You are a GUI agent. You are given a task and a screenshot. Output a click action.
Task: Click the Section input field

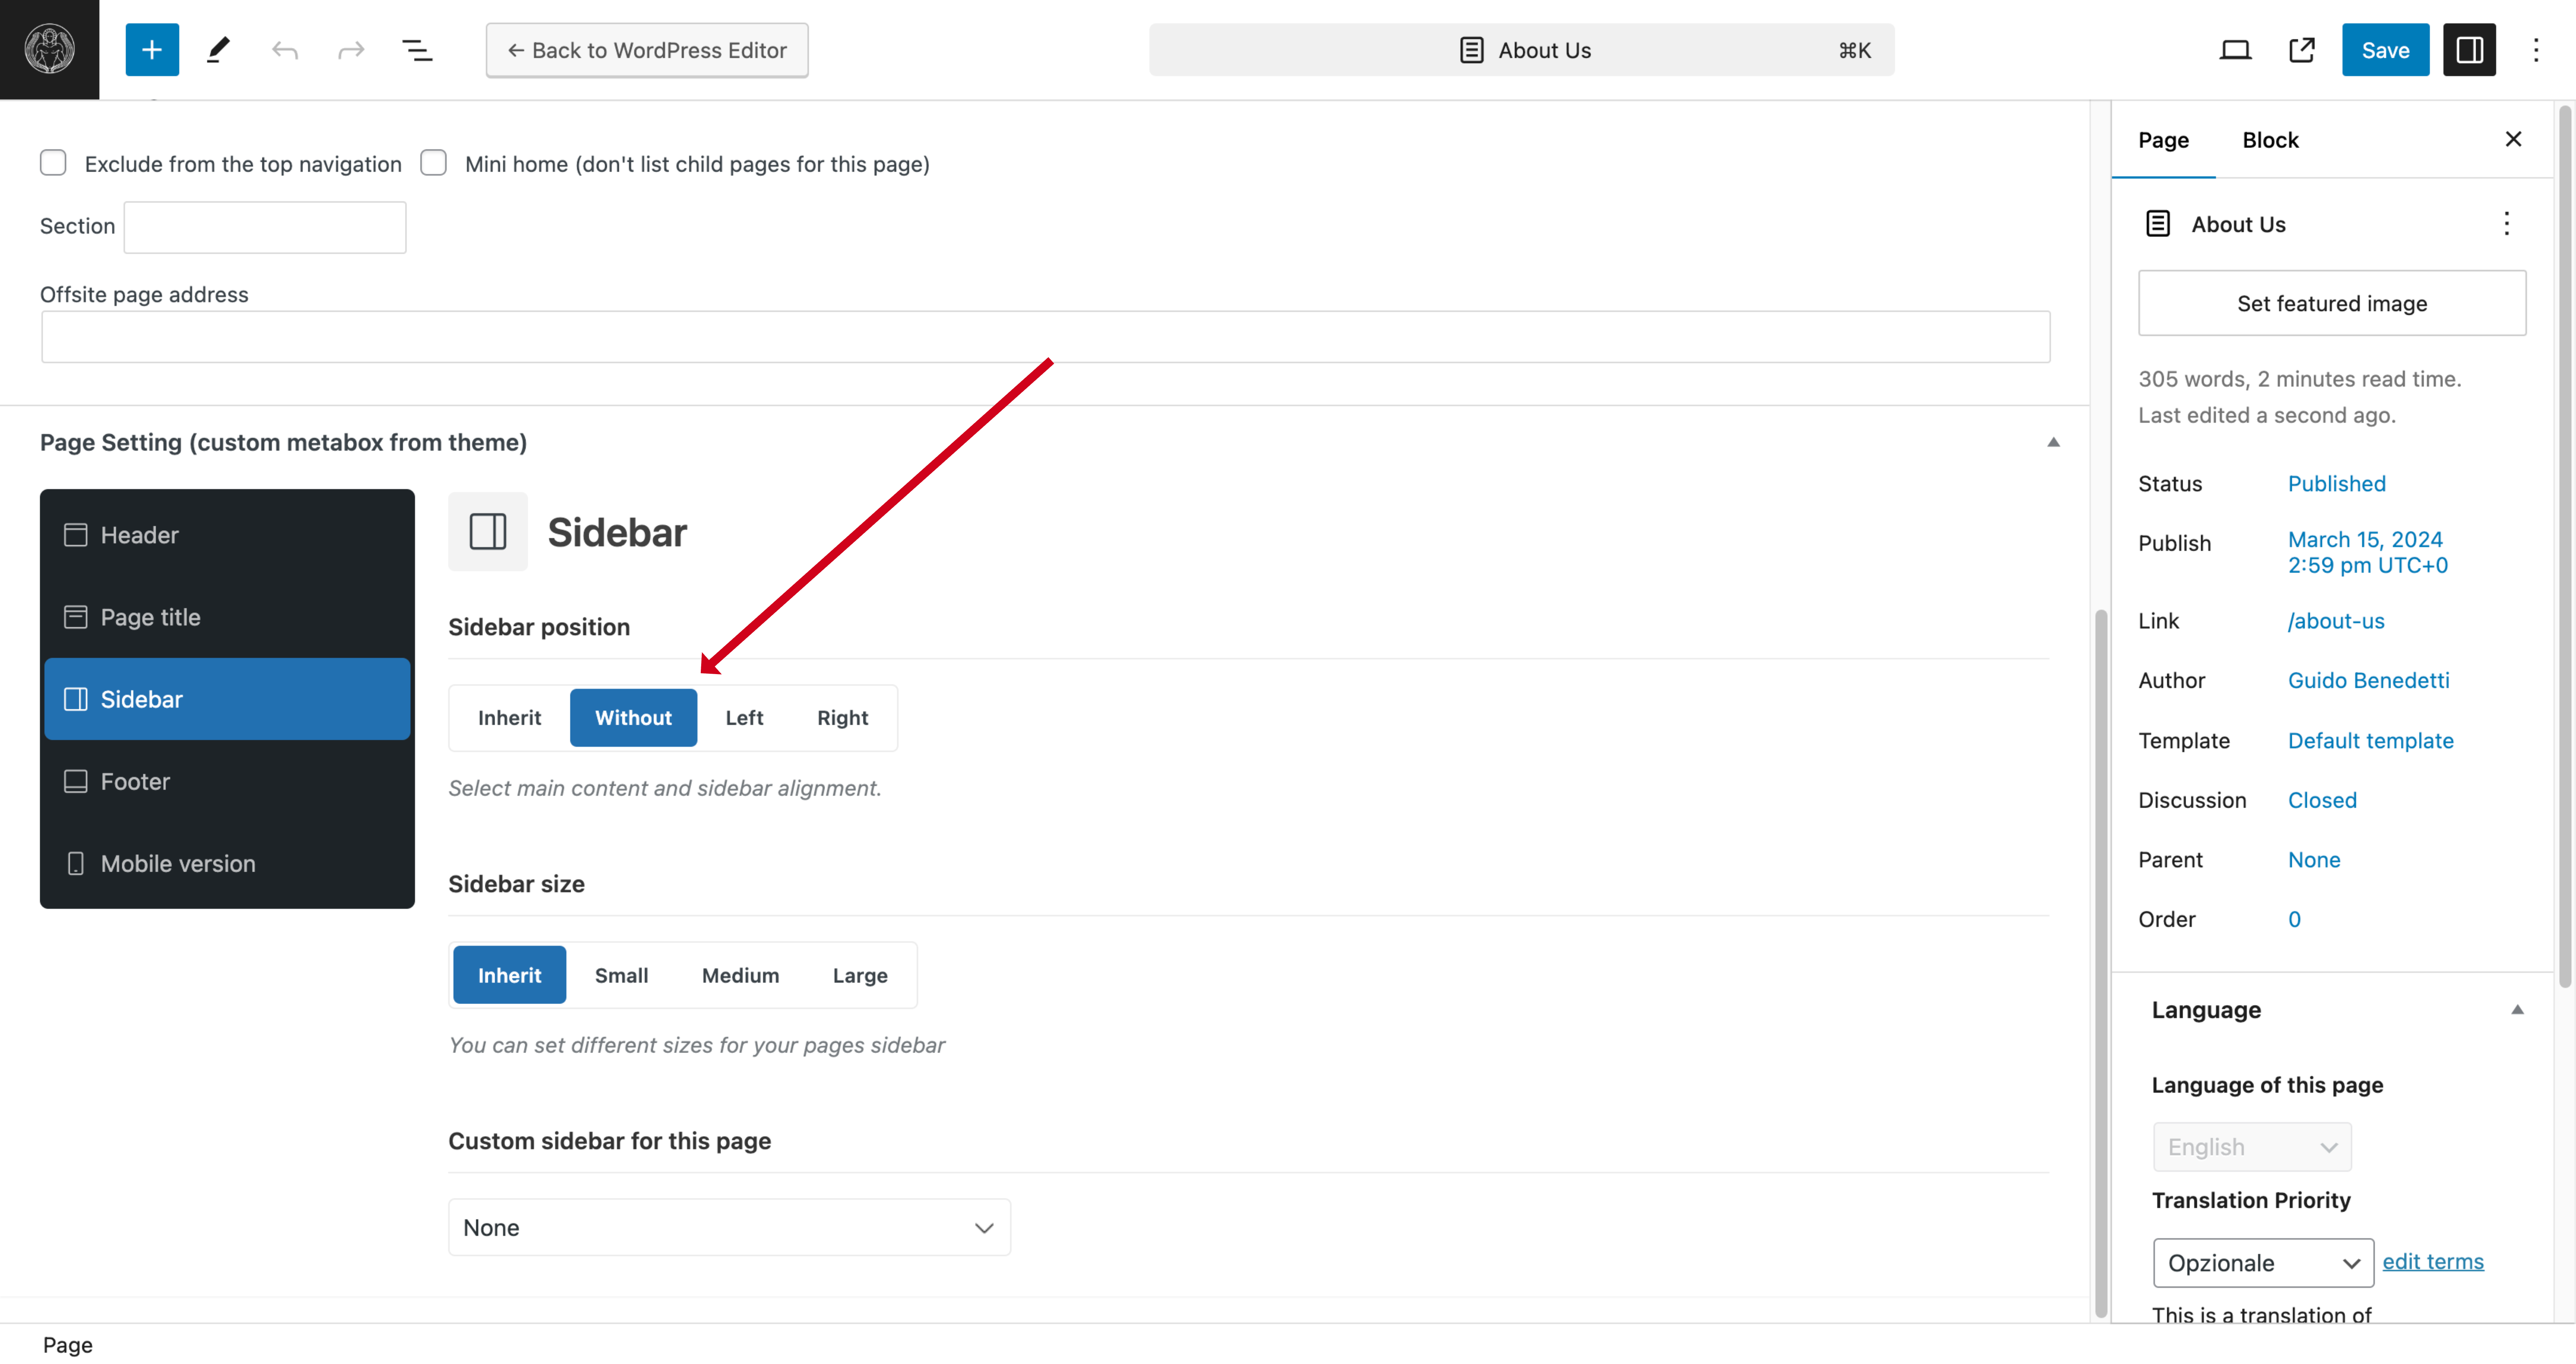click(265, 227)
